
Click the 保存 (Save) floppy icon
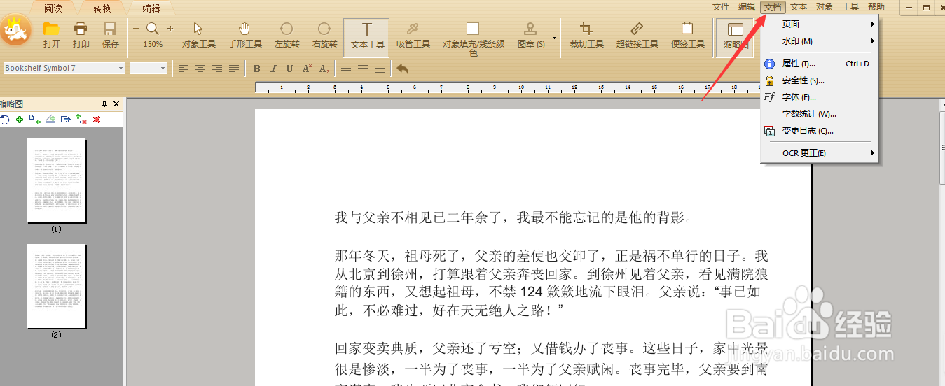tap(110, 29)
